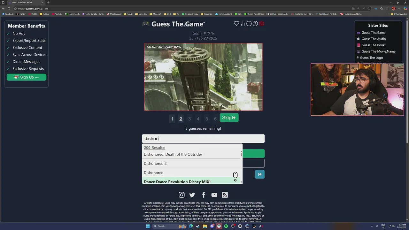Select Dishonored 2 from results

point(192,164)
